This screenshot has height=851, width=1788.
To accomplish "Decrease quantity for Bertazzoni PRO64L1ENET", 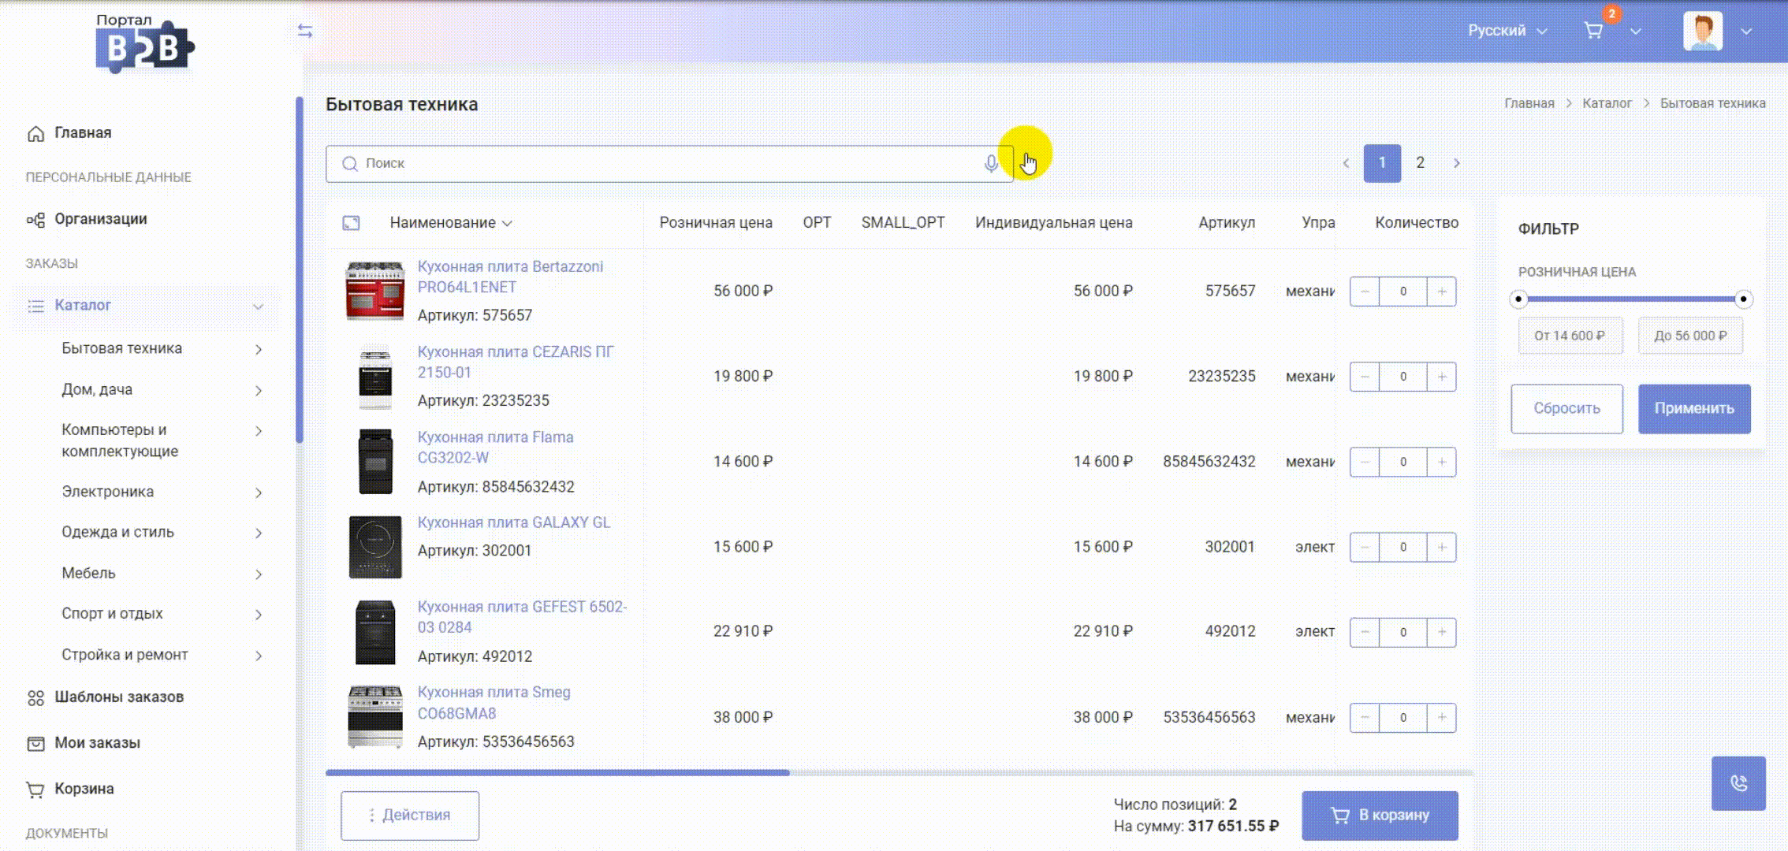I will (x=1365, y=292).
